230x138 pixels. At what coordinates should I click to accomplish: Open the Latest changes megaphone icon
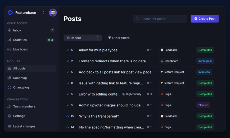9,126
